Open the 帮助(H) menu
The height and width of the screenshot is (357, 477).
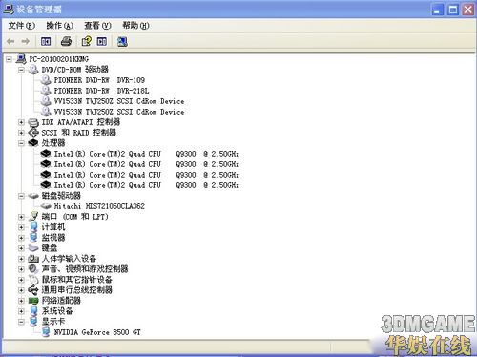[135, 26]
